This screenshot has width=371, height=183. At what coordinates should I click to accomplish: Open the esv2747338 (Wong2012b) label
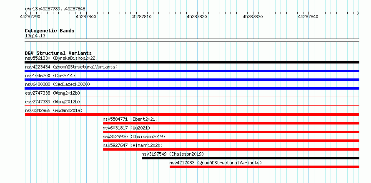[53, 93]
